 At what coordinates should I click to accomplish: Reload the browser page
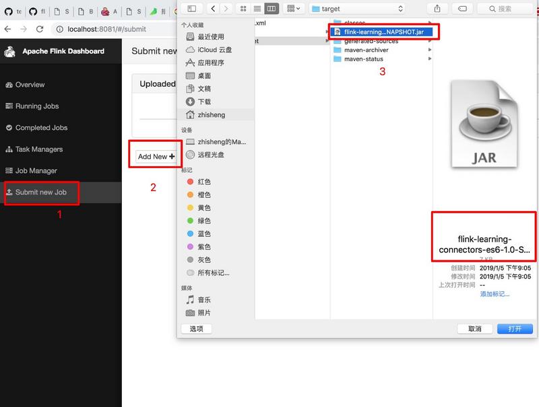(x=40, y=29)
